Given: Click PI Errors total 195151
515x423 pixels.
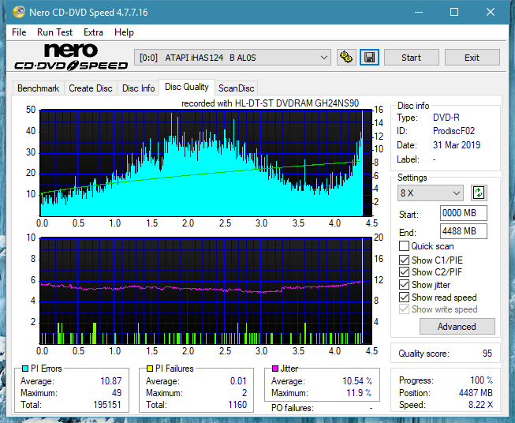Looking at the screenshot, I should click(x=107, y=405).
